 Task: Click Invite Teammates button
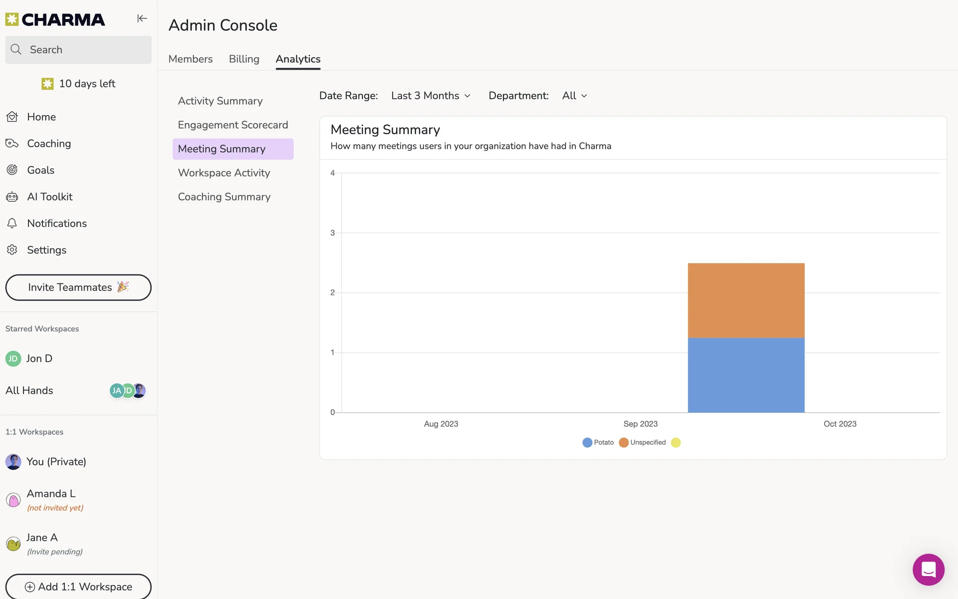pos(78,288)
